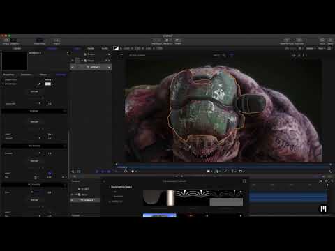Open the dropdown arrow on selected layer row
Image resolution: width=335 pixels, height=251 pixels.
109,68
